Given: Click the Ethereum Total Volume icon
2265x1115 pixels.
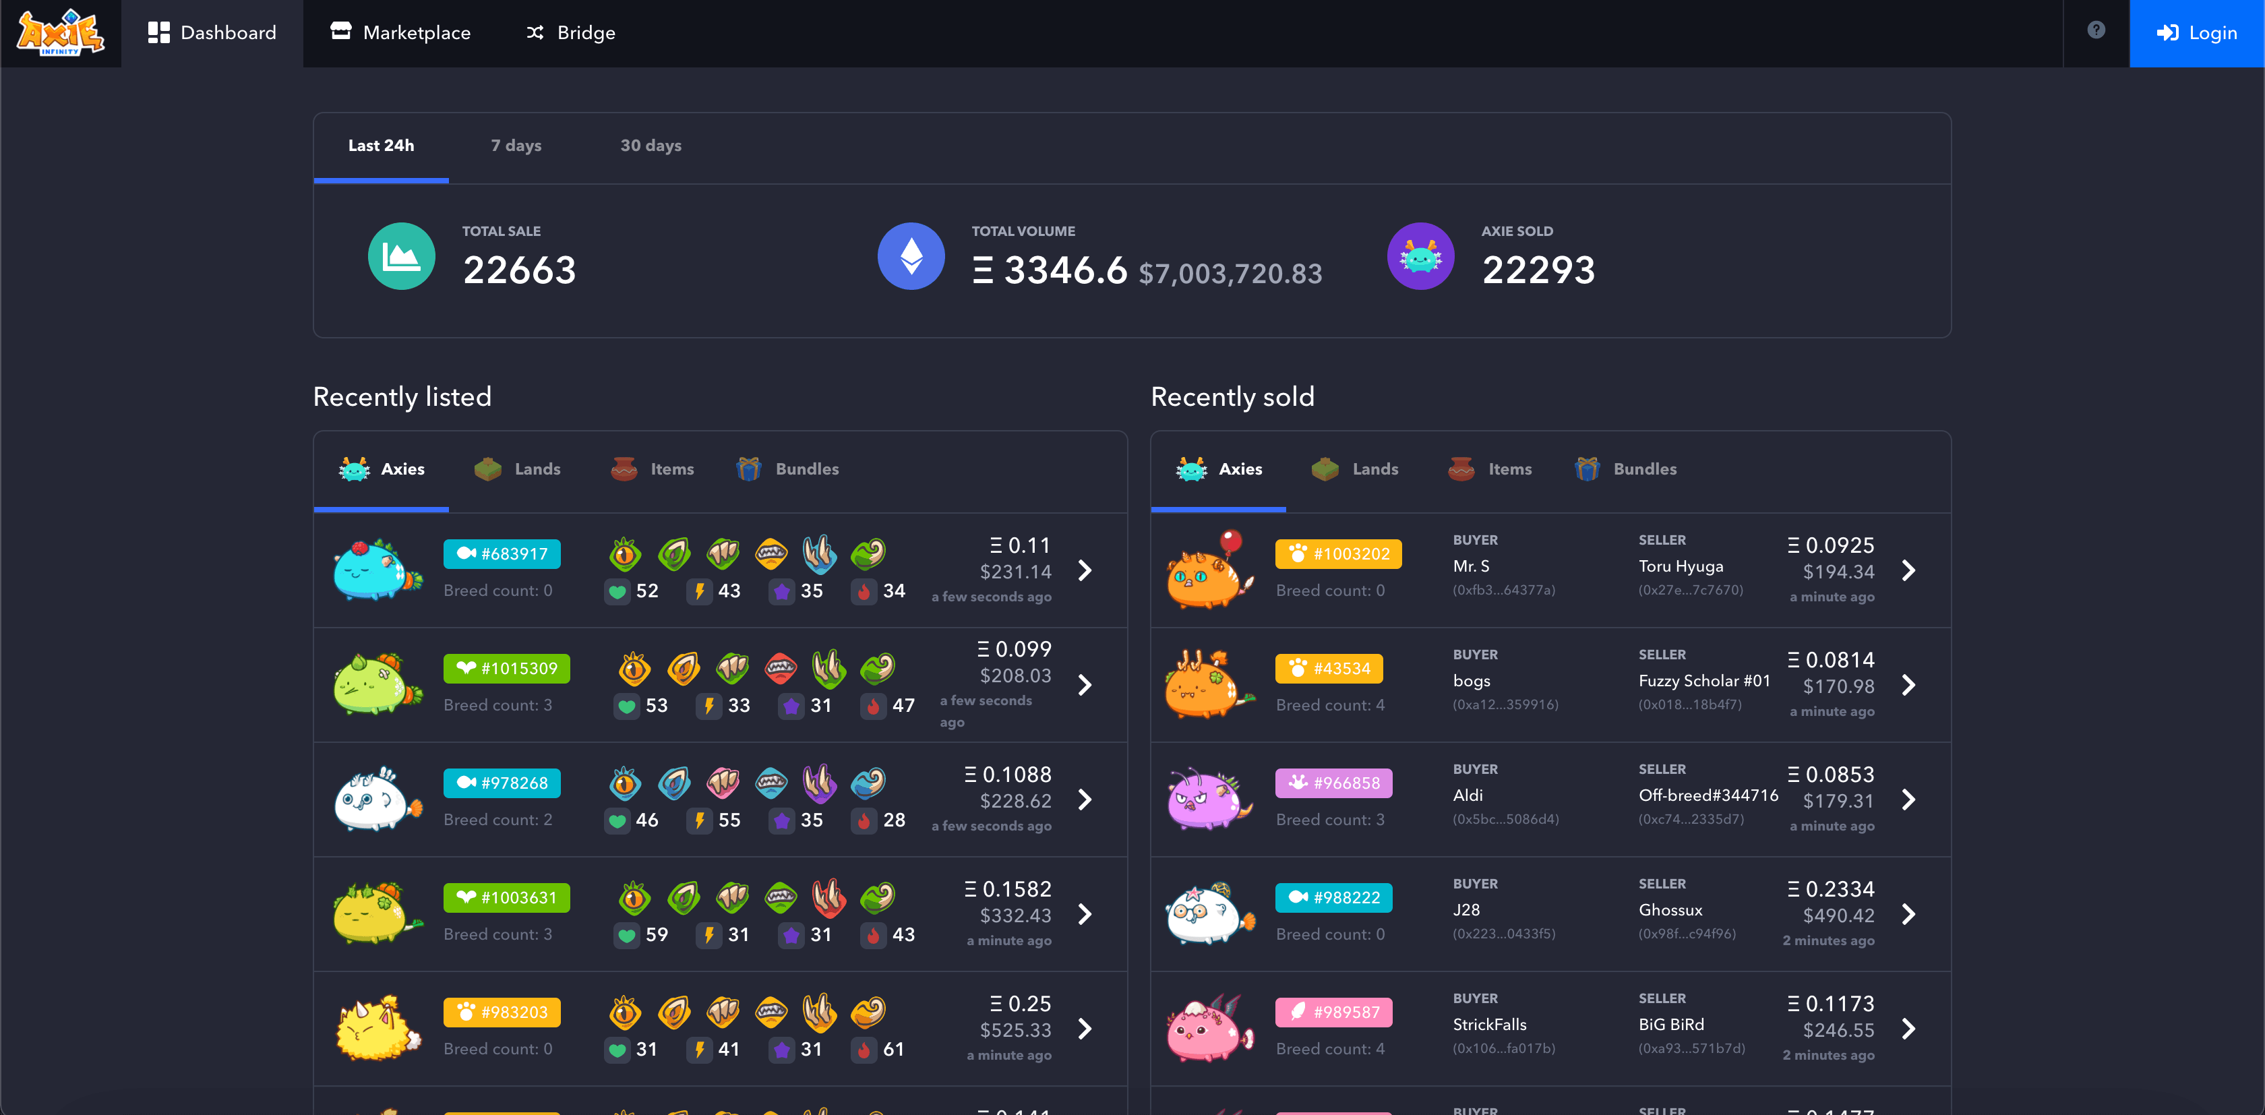Looking at the screenshot, I should point(911,256).
